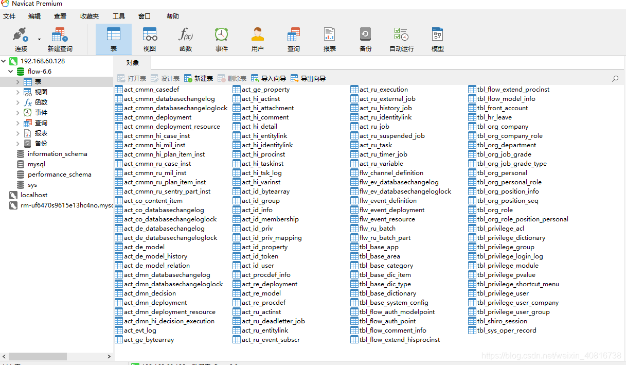Screen dimensions: 626x365
Task: Open the 工具 (Tools) menu
Action: 119,16
